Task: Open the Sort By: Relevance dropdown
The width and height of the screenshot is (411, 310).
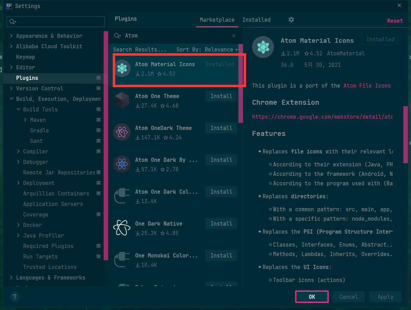Action: pos(207,50)
